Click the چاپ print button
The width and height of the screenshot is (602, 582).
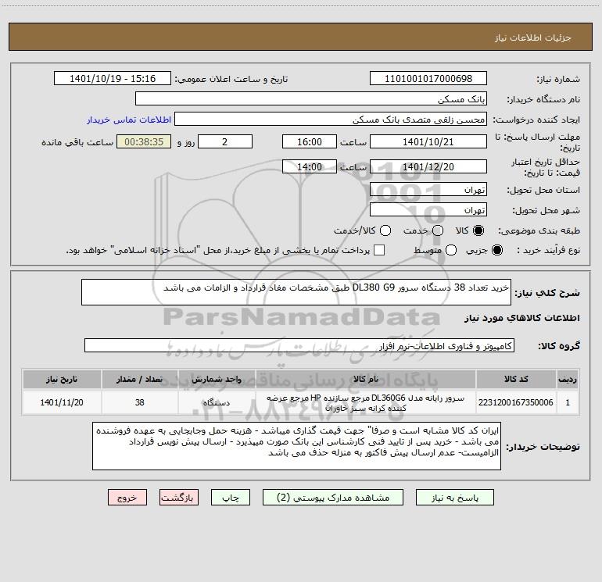coord(231,498)
